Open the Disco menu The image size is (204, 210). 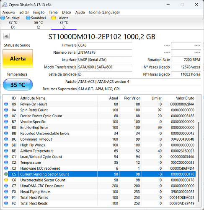tap(66, 13)
